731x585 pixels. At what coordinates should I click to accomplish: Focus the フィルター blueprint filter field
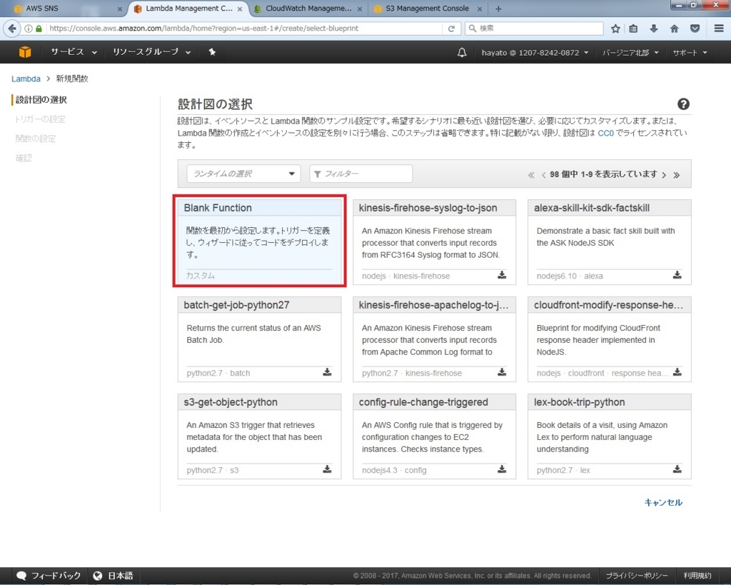click(361, 174)
